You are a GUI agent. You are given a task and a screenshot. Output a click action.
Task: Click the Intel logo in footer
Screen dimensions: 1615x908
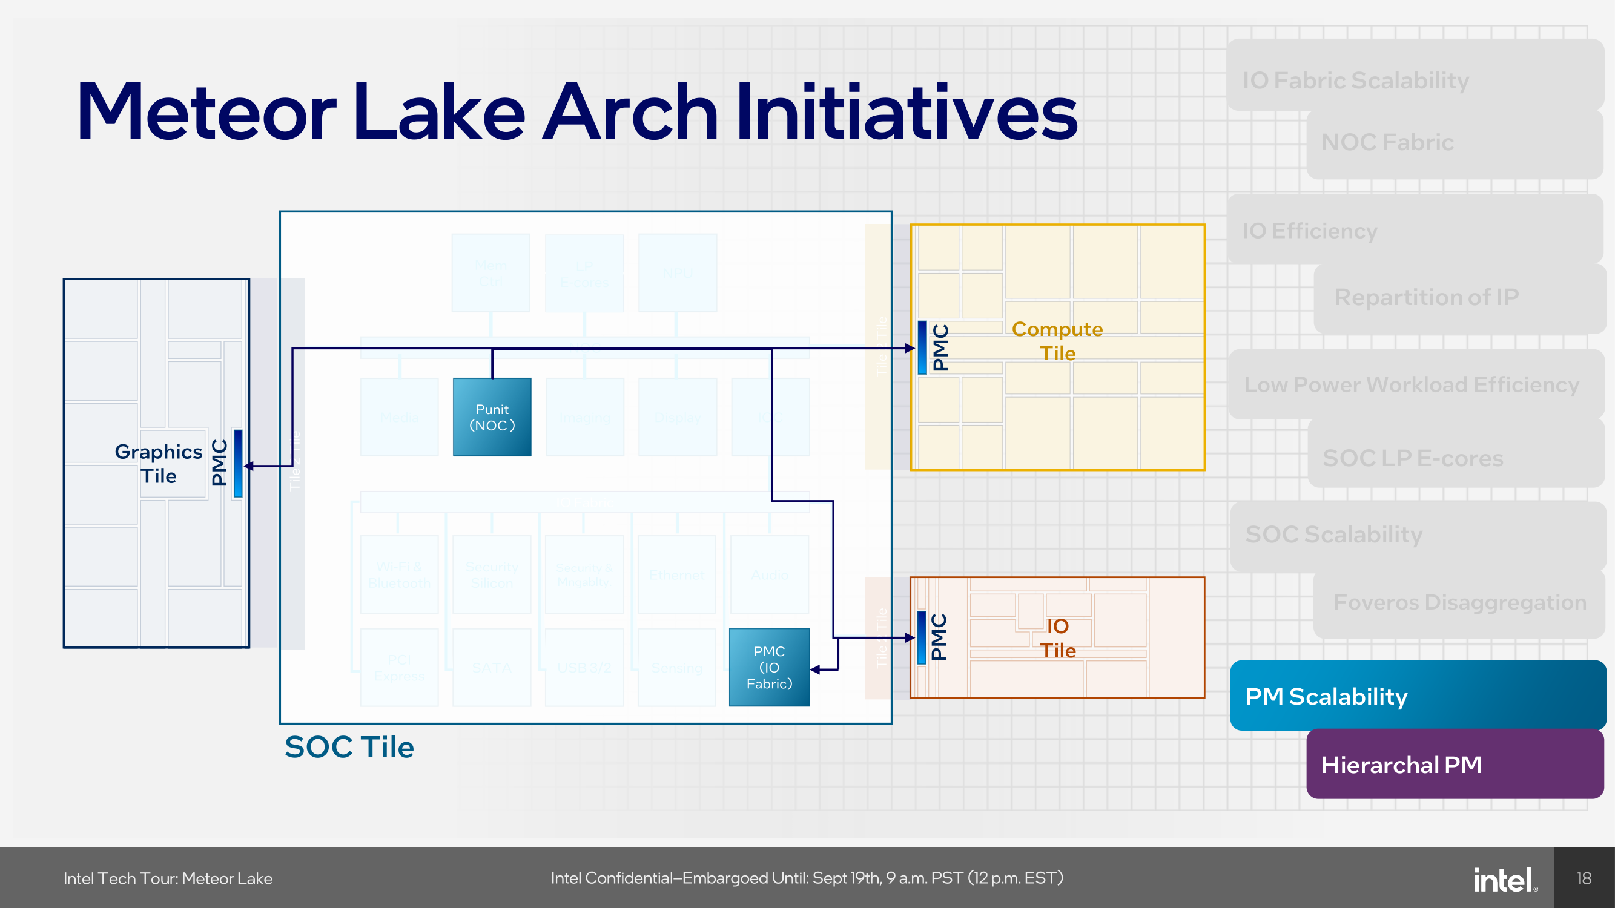coord(1506,879)
